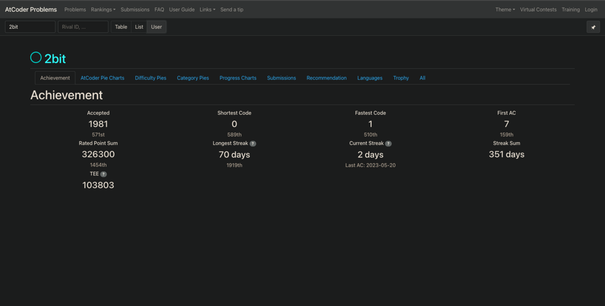The width and height of the screenshot is (605, 306).
Task: Click the 1919th streak rank text
Action: [234, 165]
